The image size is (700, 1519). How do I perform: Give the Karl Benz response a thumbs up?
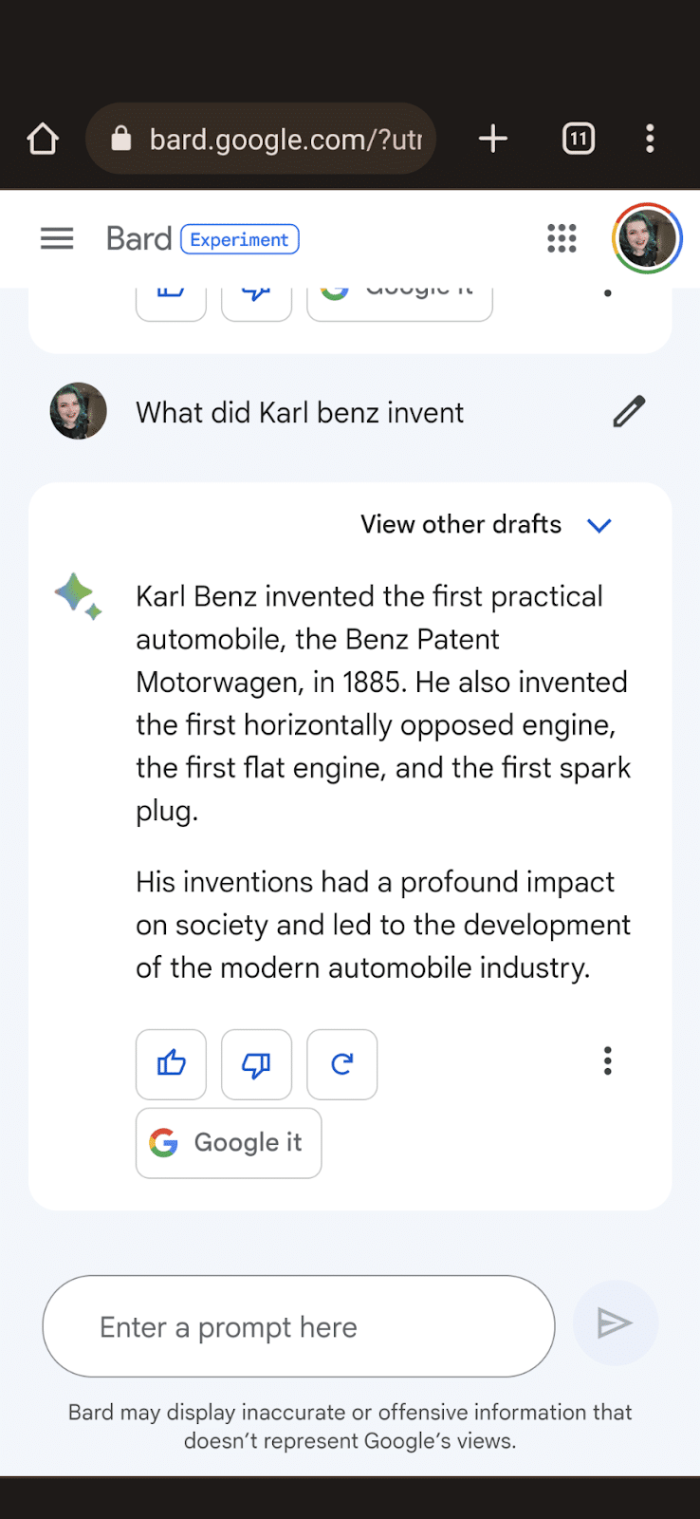point(172,1064)
